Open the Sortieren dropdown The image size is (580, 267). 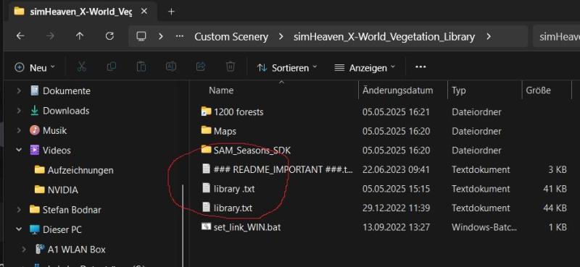(287, 68)
